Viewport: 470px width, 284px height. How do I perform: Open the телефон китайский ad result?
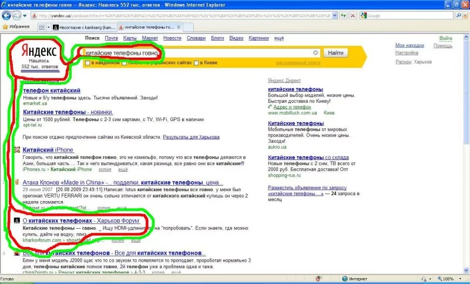52,91
